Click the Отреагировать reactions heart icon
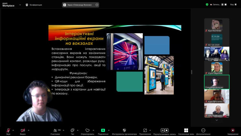241x136 pixels. click(x=87, y=131)
